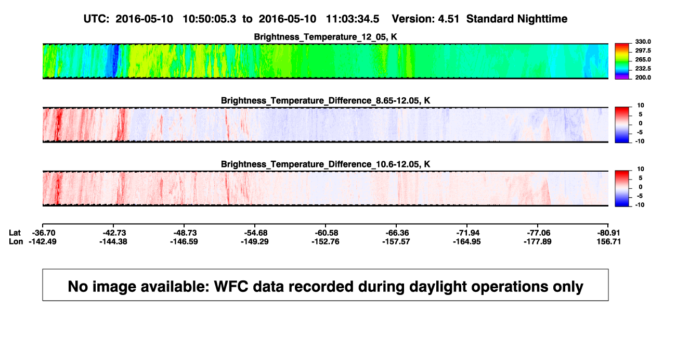This screenshot has height=347, width=676.
Task: Click longitude value -149.29
Action: (255, 241)
